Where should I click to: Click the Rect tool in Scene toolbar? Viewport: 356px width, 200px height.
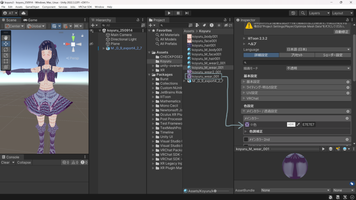pyautogui.click(x=6, y=61)
